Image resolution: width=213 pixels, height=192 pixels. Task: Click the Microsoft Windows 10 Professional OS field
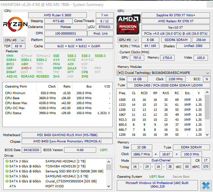157,185
